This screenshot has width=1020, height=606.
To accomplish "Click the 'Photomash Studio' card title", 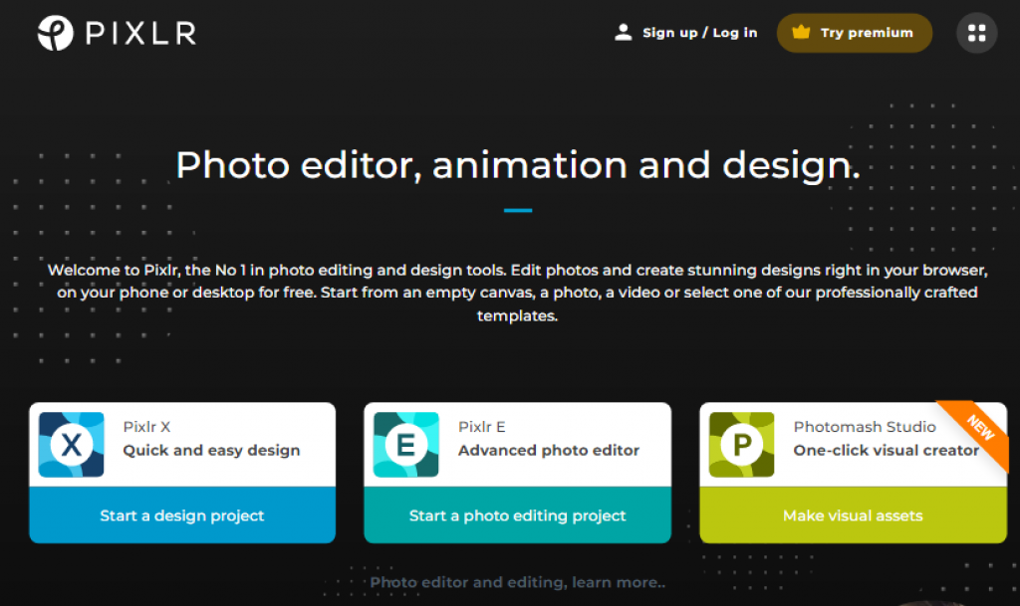I will [x=865, y=427].
